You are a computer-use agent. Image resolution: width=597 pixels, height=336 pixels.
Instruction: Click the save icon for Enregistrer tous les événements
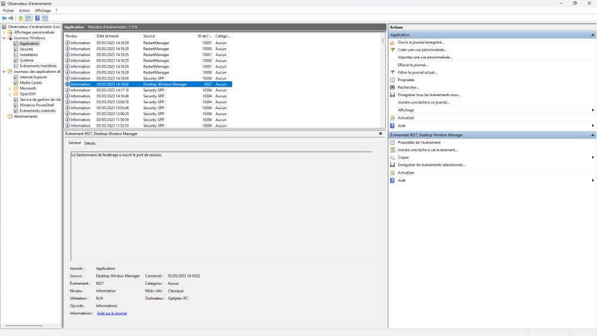coord(392,95)
